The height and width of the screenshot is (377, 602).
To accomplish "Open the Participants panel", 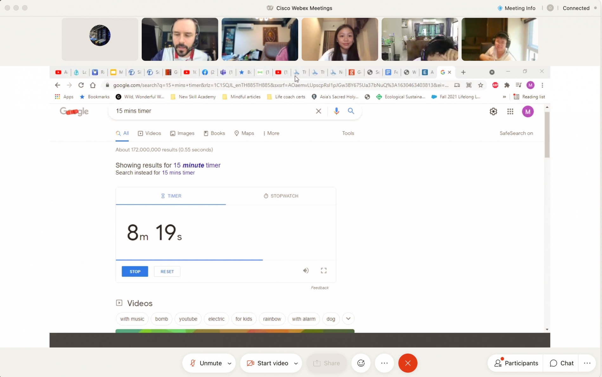I will pos(516,363).
